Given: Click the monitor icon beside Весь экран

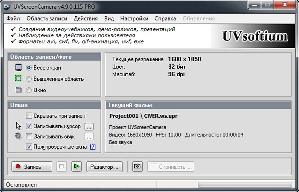Looking at the screenshot, I should 19,67.
